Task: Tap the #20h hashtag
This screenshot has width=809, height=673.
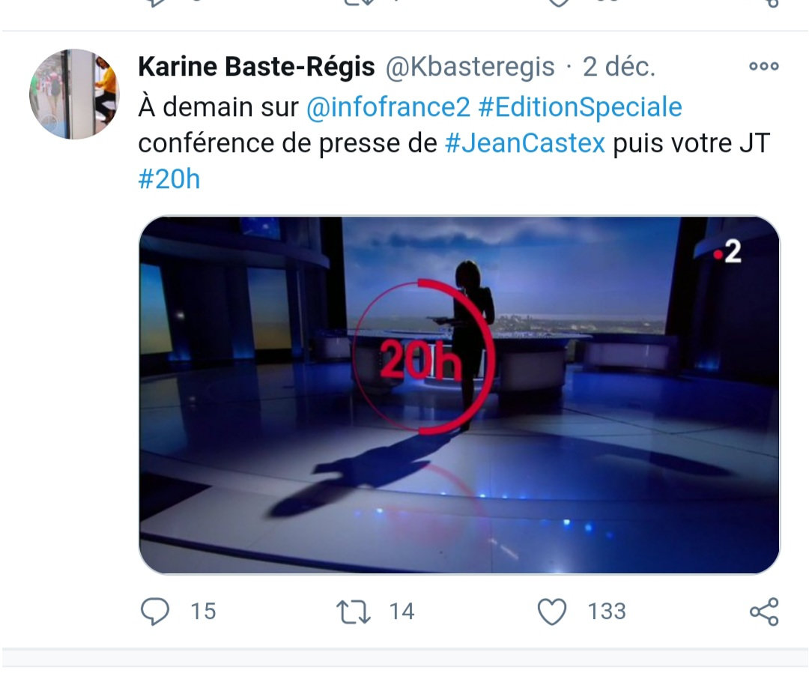Action: click(x=169, y=179)
